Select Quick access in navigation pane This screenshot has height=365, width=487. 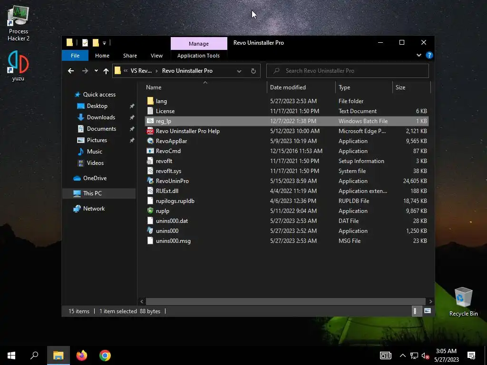click(x=99, y=95)
